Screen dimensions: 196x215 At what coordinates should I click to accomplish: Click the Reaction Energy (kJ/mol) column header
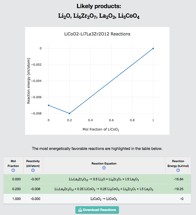(x=178, y=166)
